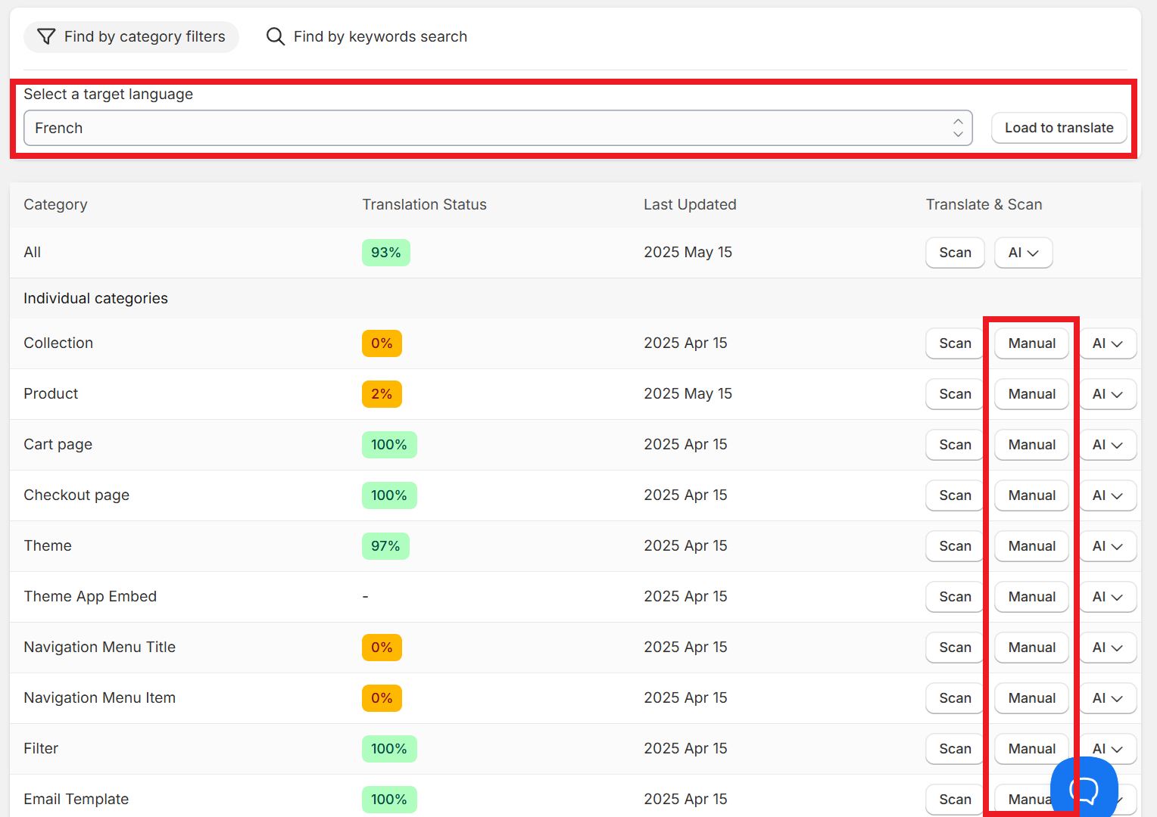Open AI dropdown for All row

pyautogui.click(x=1023, y=253)
